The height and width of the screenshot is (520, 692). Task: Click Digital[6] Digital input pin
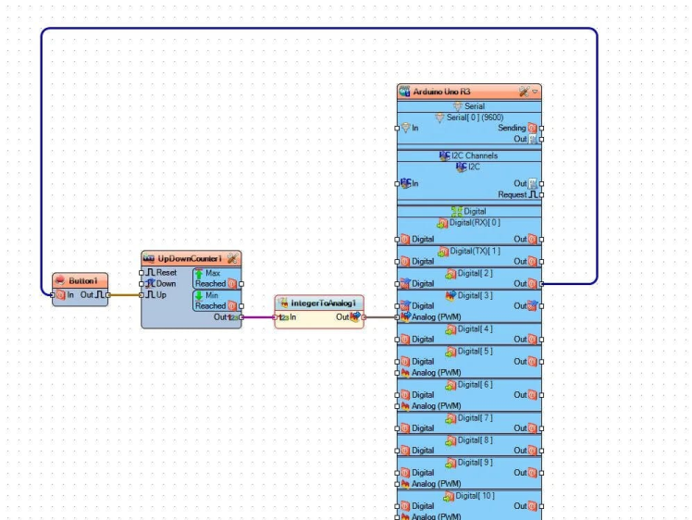[x=397, y=395]
